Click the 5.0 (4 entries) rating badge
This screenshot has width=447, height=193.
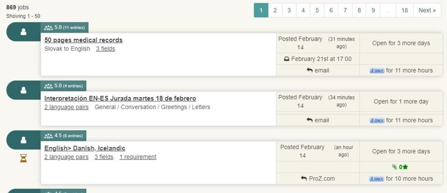click(x=63, y=86)
